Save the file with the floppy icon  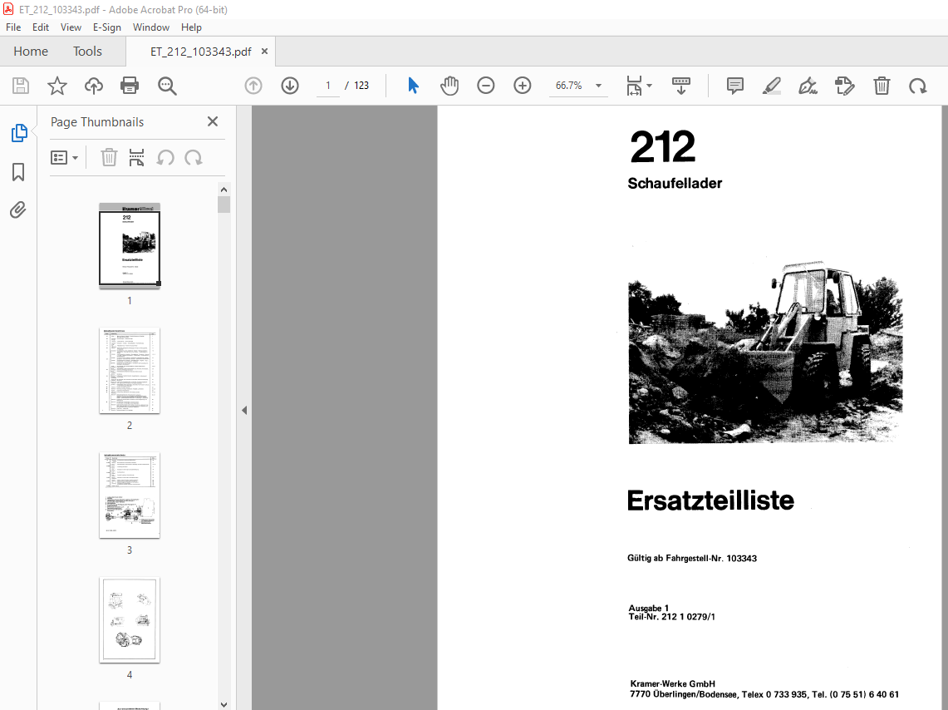[x=21, y=86]
